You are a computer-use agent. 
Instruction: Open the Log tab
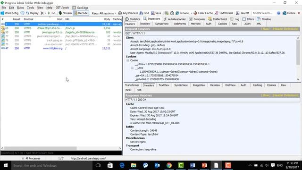coord(235,19)
